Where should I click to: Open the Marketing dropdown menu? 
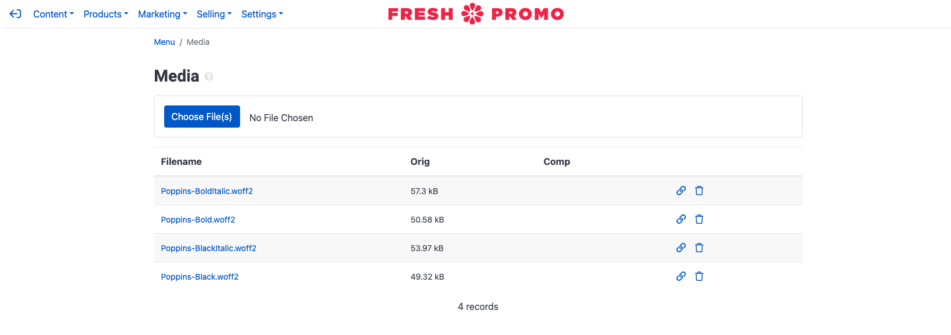coord(162,14)
